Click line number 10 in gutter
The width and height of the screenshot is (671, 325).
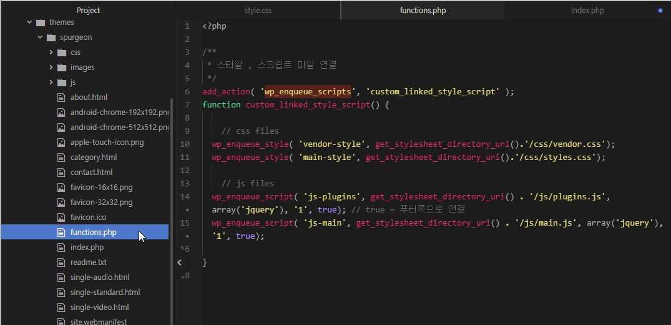click(185, 144)
